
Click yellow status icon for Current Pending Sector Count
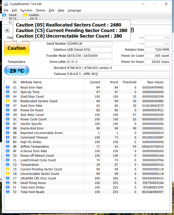8,169
